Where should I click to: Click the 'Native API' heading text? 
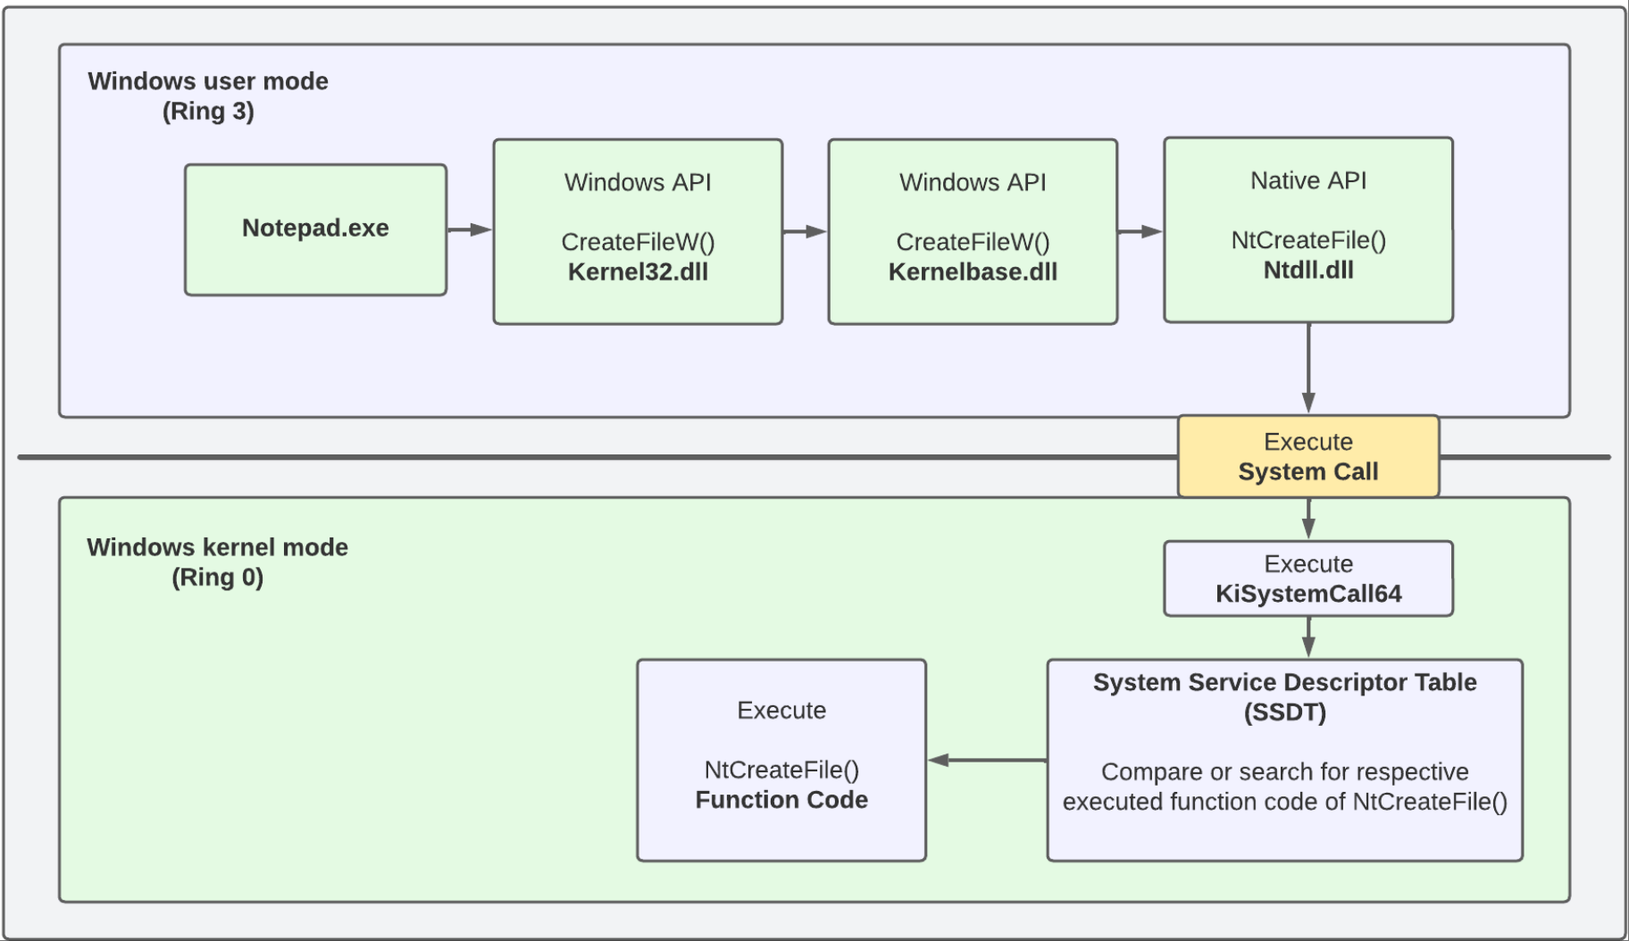click(1307, 181)
